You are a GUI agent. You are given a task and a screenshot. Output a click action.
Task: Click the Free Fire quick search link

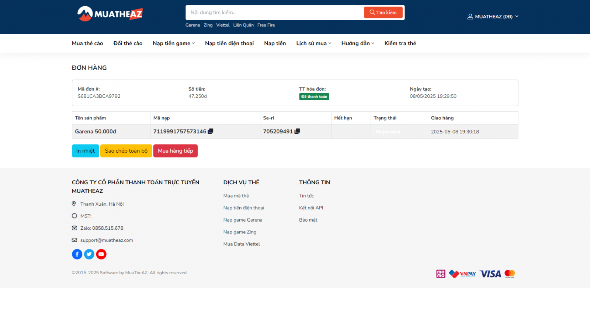266,25
